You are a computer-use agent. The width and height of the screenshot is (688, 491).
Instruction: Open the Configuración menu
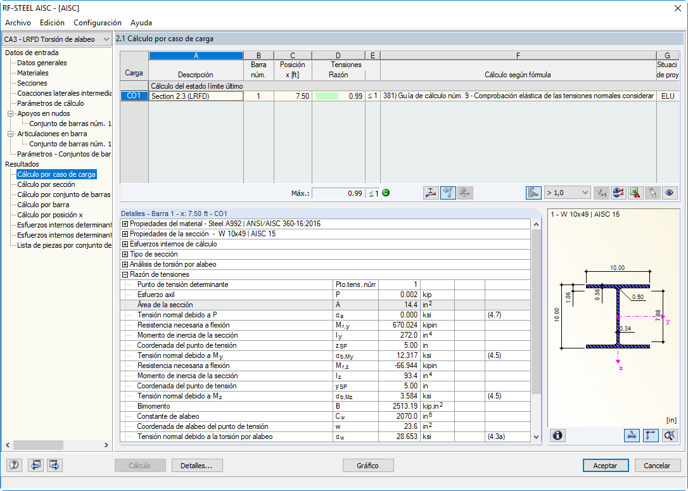coord(98,23)
